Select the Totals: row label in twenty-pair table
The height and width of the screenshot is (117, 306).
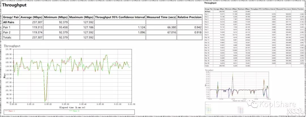pos(207,66)
